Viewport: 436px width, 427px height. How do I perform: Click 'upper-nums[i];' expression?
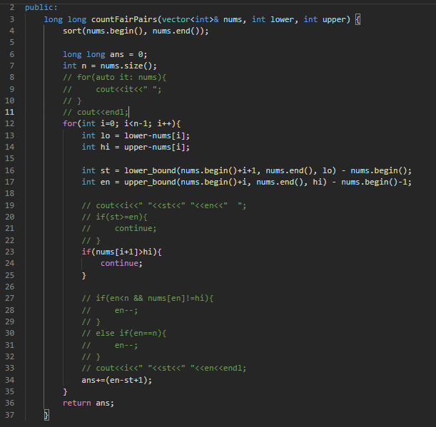click(157, 148)
